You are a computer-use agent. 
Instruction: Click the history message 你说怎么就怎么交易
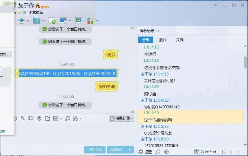pyautogui.click(x=162, y=68)
